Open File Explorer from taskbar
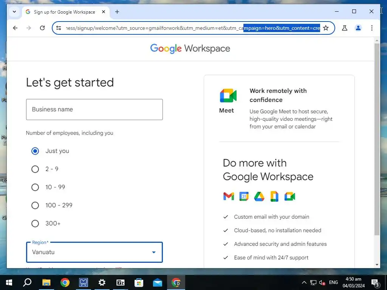This screenshot has height=290, width=387. click(46, 282)
